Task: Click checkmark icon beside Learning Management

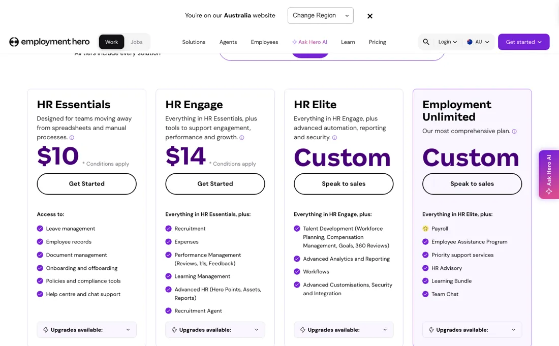Action: point(168,276)
